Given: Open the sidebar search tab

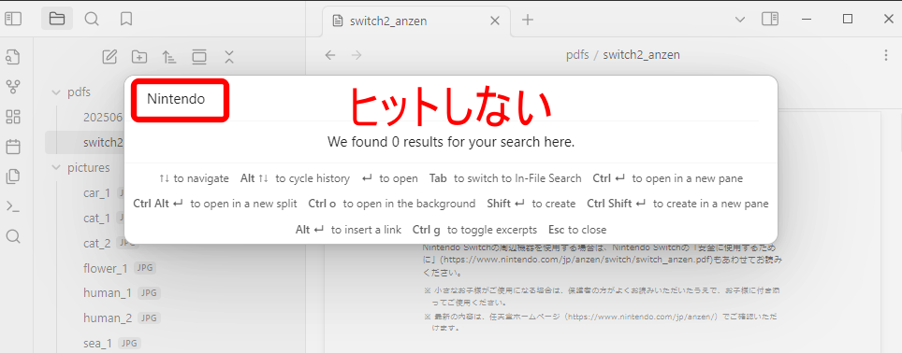Looking at the screenshot, I should point(92,19).
